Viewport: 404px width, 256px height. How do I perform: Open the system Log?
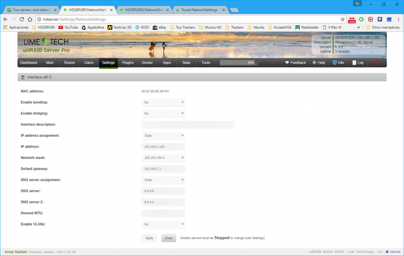point(358,63)
